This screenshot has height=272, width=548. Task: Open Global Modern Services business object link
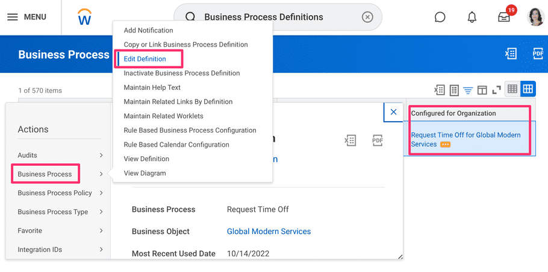(x=269, y=232)
